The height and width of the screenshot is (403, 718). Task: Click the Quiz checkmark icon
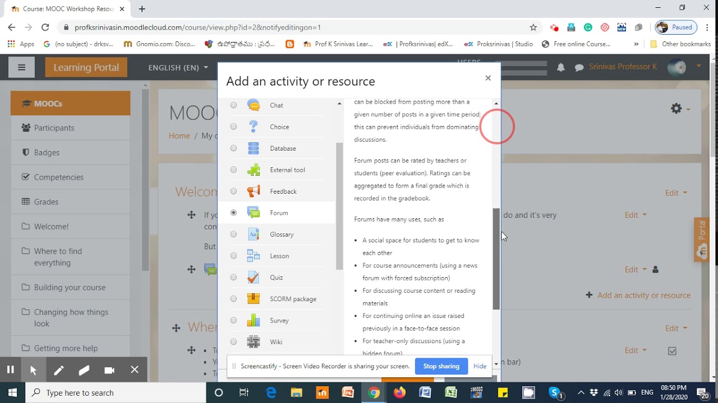click(x=254, y=278)
